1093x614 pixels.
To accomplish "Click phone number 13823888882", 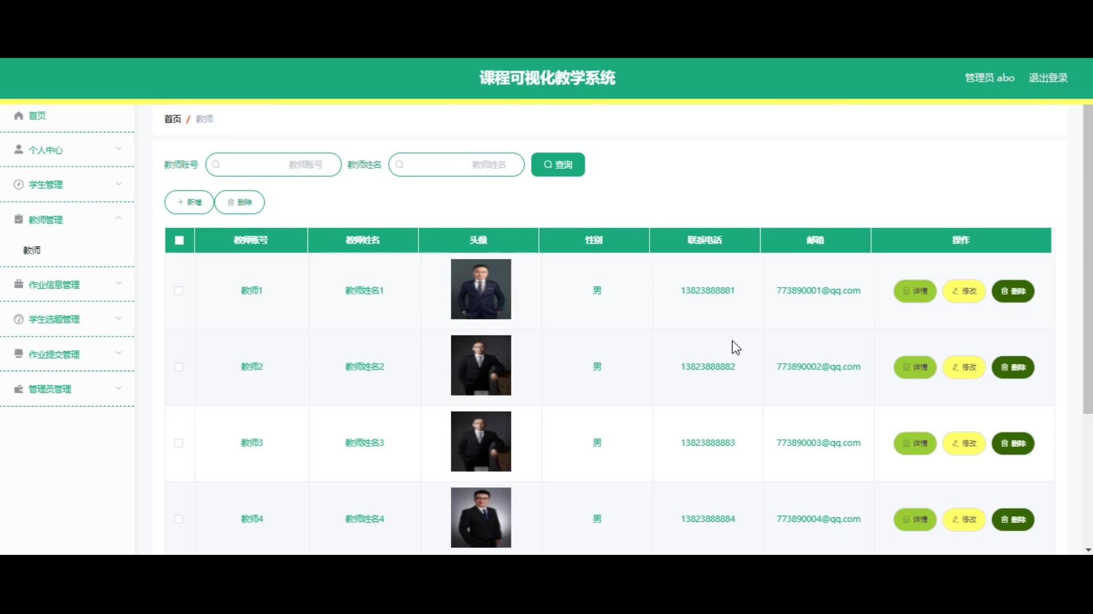I will coord(708,367).
